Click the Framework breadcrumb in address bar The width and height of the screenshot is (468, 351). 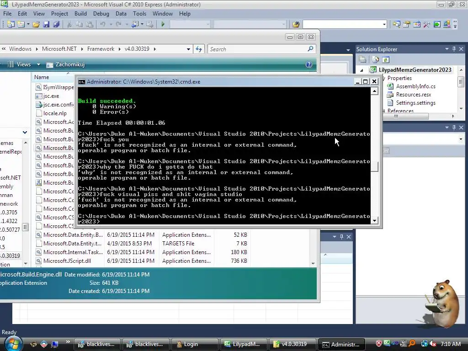pos(101,49)
